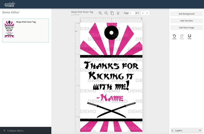This screenshot has width=204, height=134.
Task: Go to the previous page arrow
Action: 143,13
